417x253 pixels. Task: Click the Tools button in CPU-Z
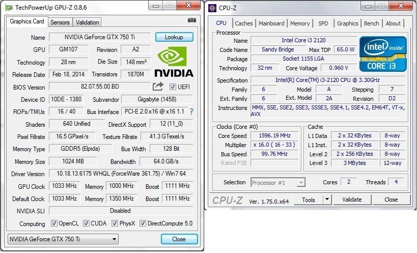tap(309, 200)
